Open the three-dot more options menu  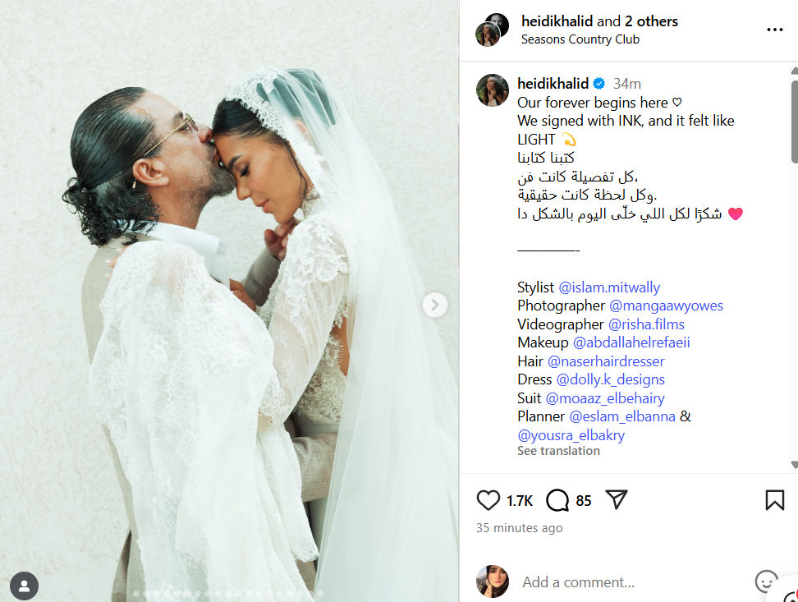click(x=774, y=30)
